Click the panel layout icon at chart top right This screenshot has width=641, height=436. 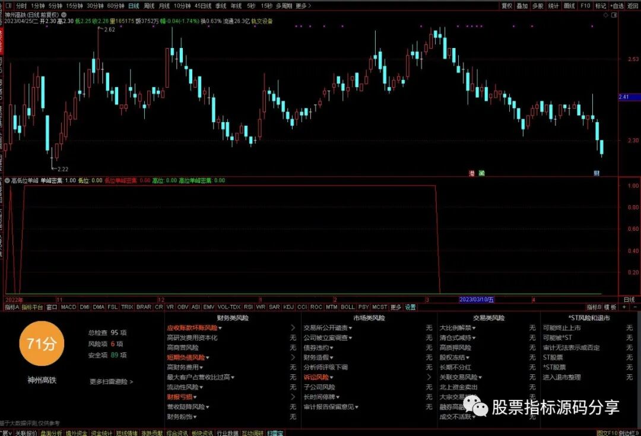click(x=614, y=15)
